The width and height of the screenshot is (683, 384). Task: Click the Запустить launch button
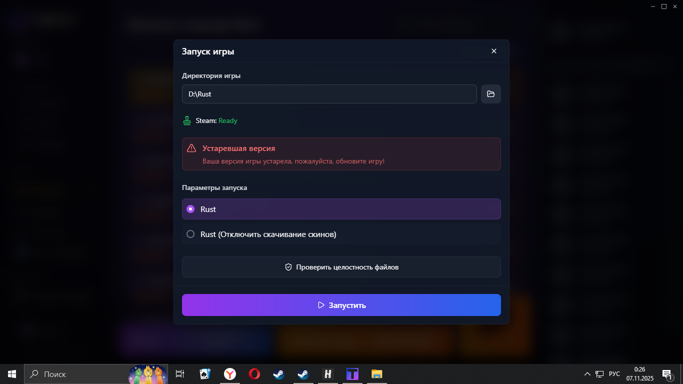click(x=341, y=305)
